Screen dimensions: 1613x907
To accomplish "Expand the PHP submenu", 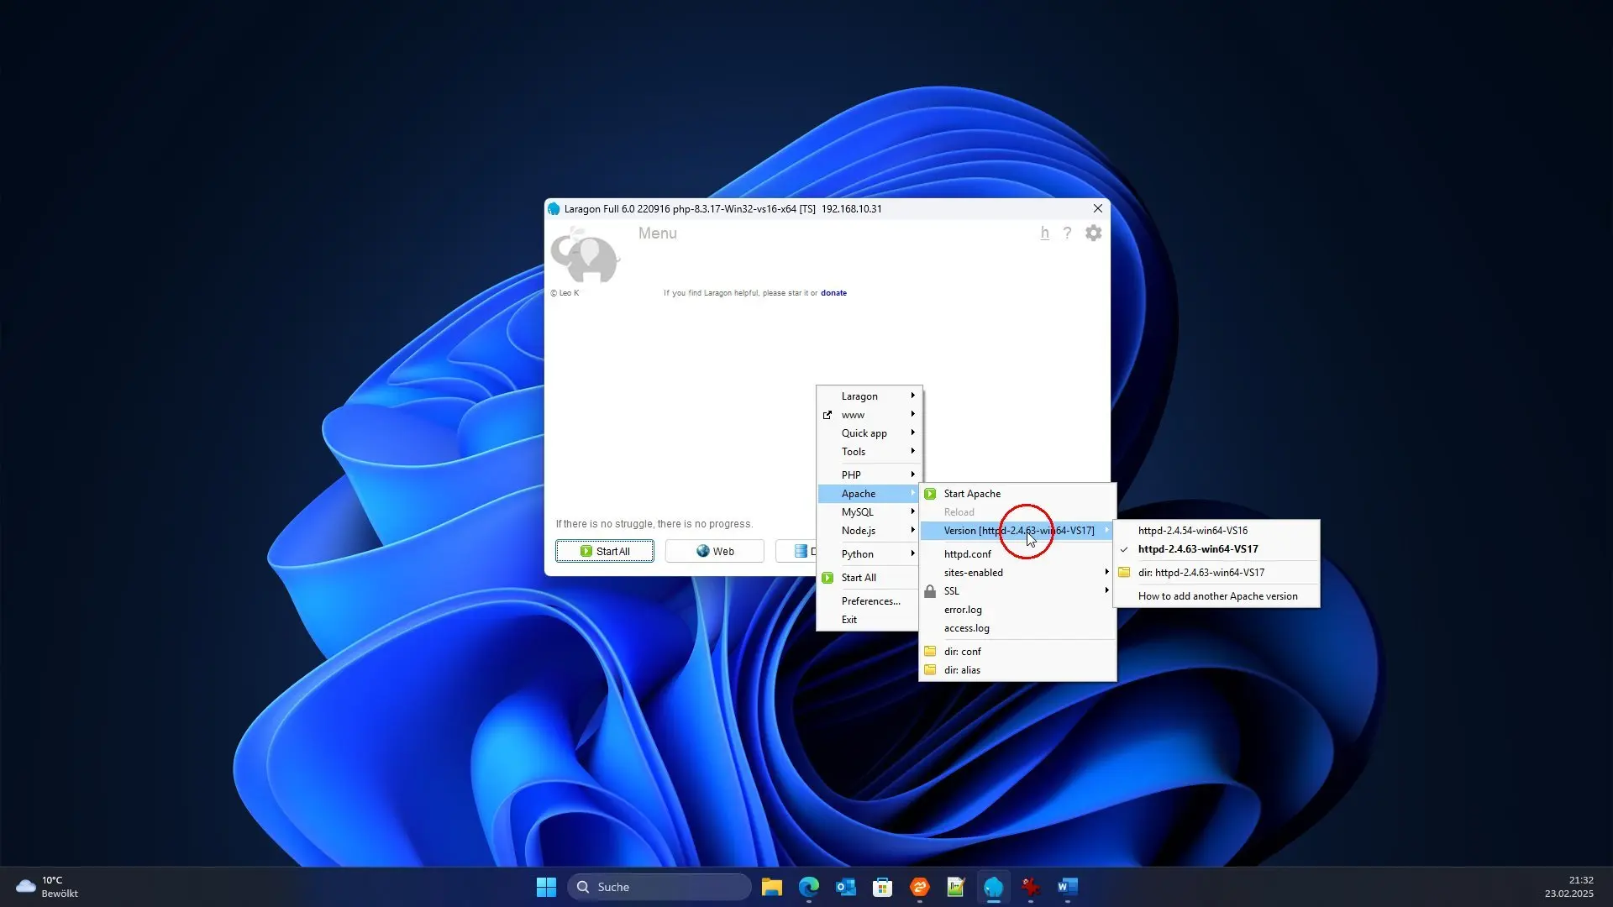I will (x=870, y=475).
